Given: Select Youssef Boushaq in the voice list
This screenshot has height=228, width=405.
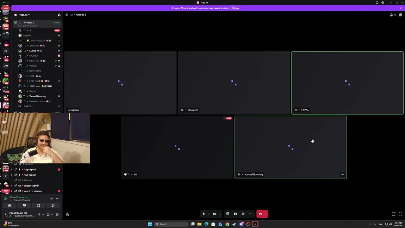Looking at the screenshot, I should pyautogui.click(x=38, y=96).
